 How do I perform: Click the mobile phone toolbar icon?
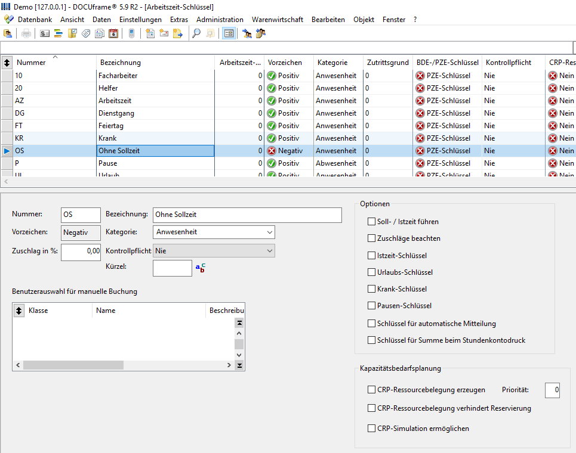(131, 34)
